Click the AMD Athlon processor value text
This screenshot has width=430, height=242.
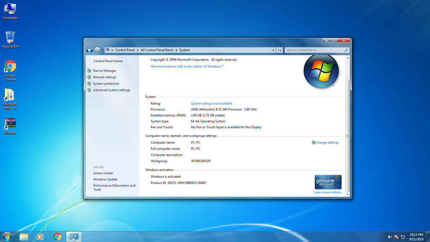tap(224, 109)
